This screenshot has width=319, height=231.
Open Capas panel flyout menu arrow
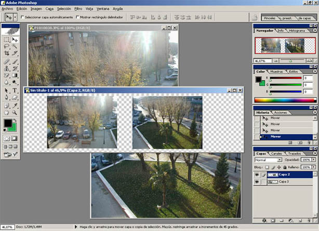(x=315, y=153)
